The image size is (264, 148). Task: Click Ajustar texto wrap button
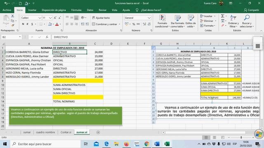pos(101,18)
